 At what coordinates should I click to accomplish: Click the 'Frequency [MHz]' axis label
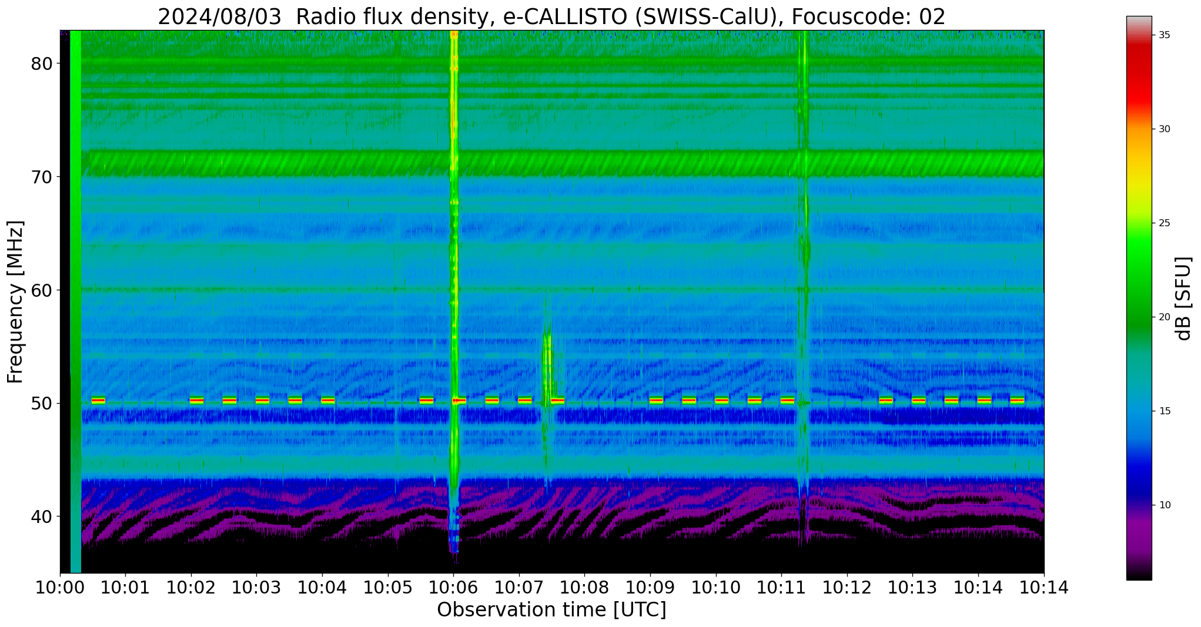(x=16, y=301)
